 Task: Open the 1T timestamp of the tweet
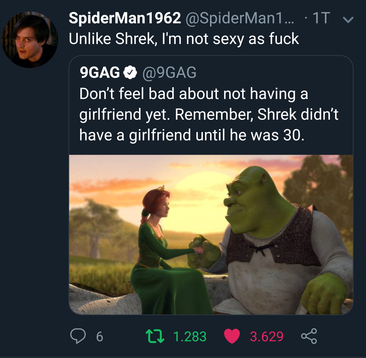click(x=321, y=18)
